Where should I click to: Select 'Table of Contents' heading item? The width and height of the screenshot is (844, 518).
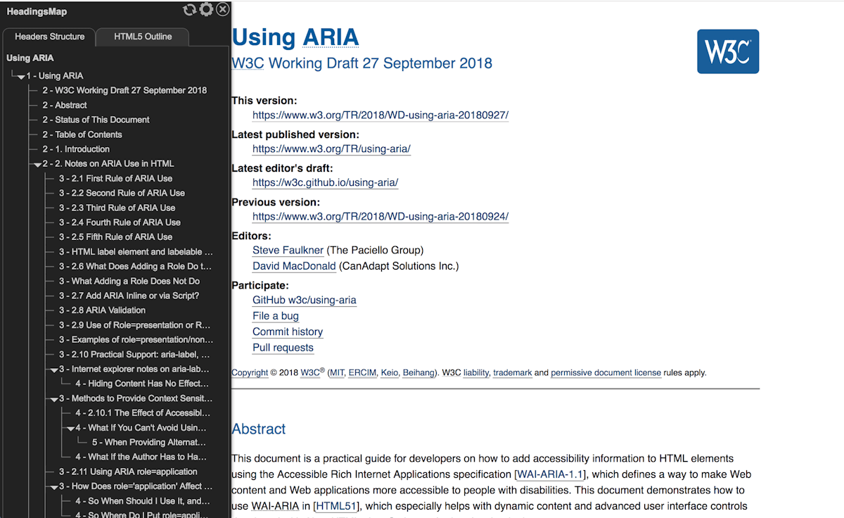82,134
